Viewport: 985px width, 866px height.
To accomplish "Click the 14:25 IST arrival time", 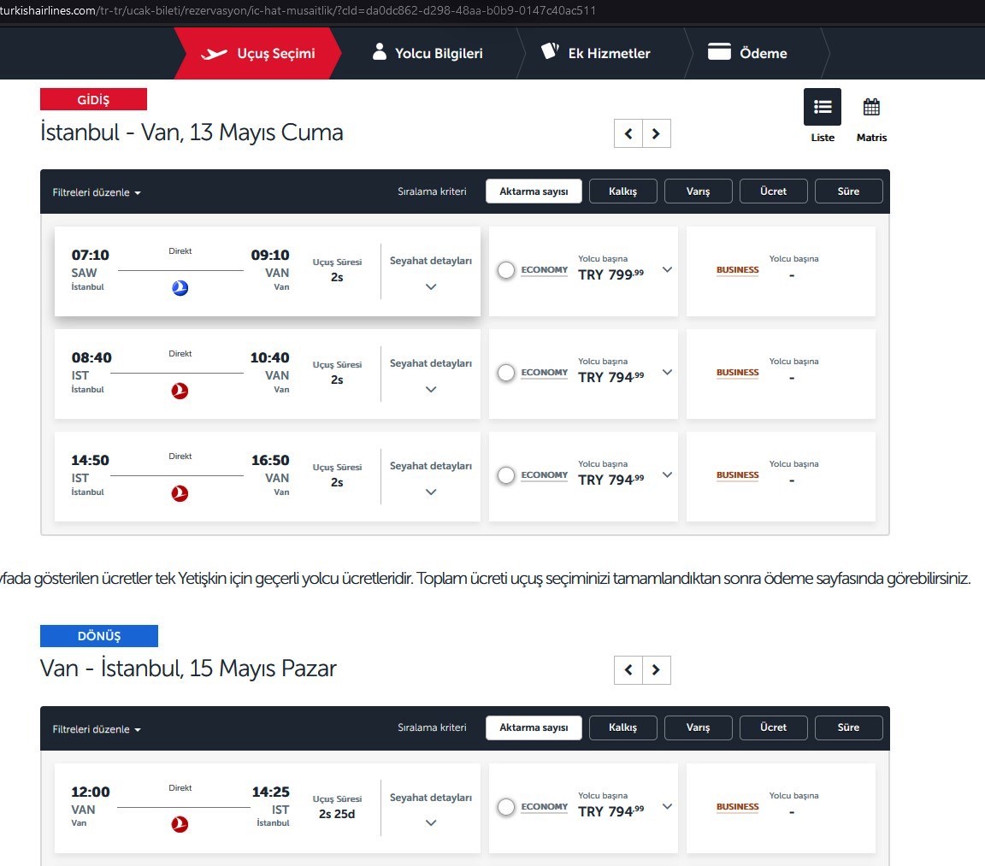I will coord(271,792).
